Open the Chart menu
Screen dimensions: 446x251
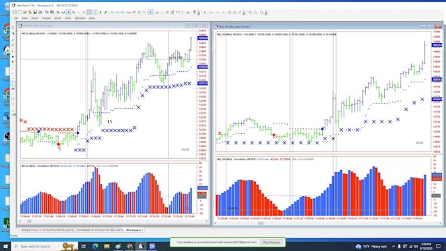tap(57, 18)
